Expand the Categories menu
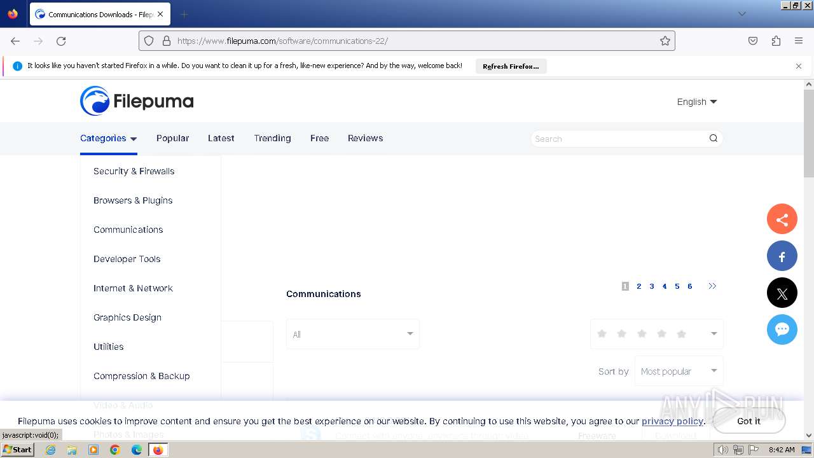 [x=109, y=138]
